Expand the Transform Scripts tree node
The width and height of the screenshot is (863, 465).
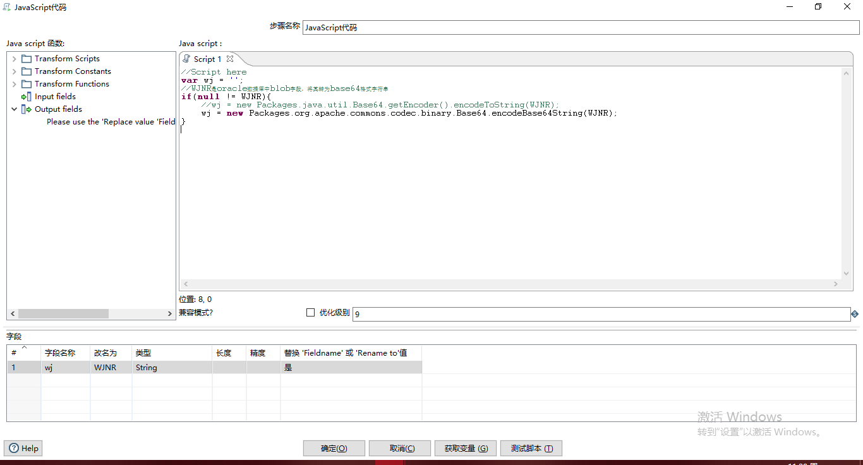pos(13,58)
